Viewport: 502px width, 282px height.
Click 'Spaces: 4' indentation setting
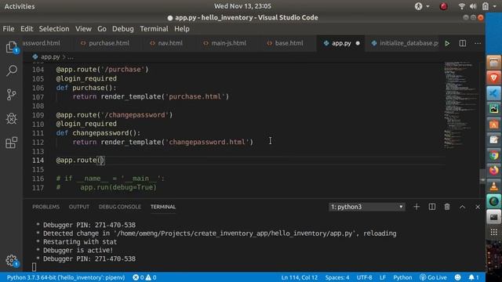pos(337,277)
